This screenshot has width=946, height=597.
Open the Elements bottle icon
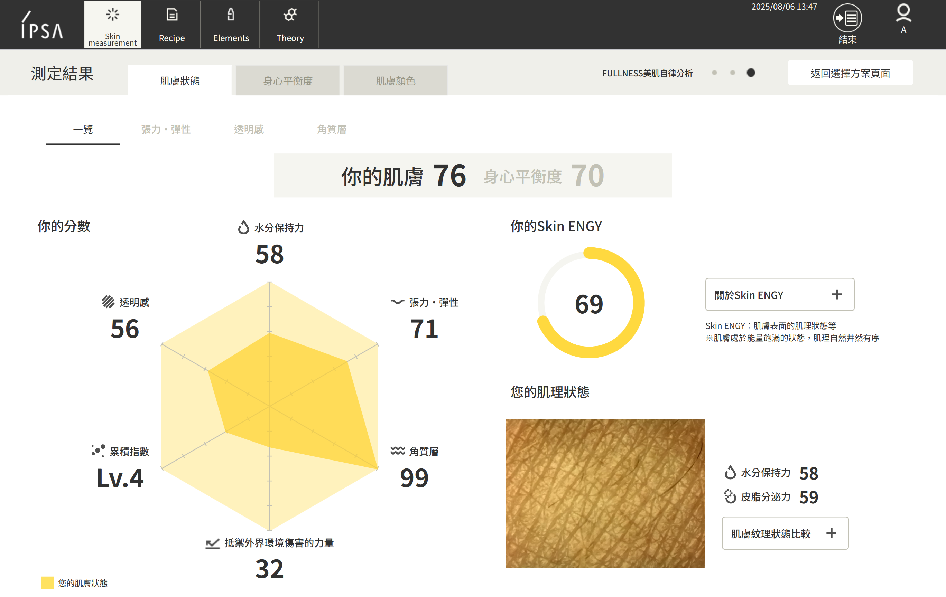point(231,15)
